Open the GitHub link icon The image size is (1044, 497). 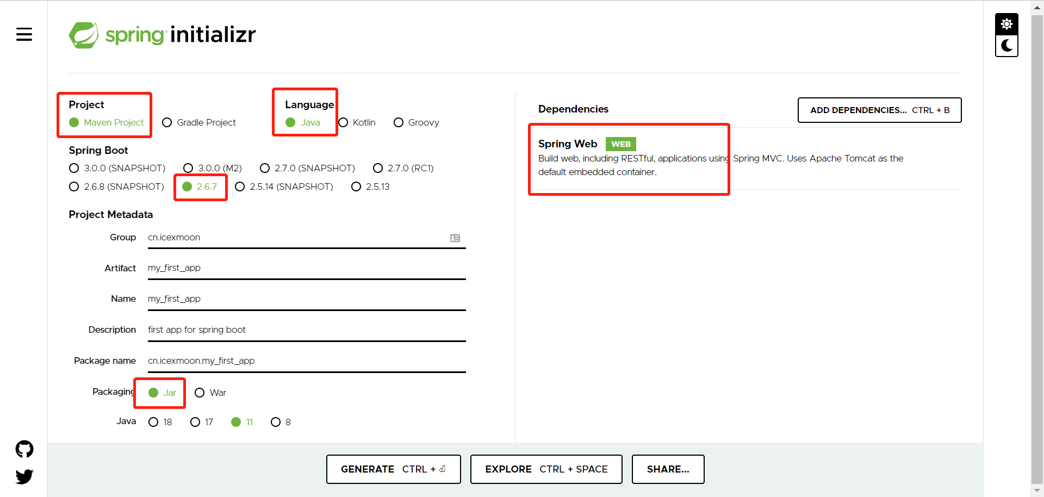[x=24, y=449]
